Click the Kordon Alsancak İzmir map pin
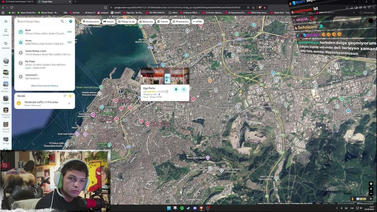The image size is (377, 212). tap(101, 87)
